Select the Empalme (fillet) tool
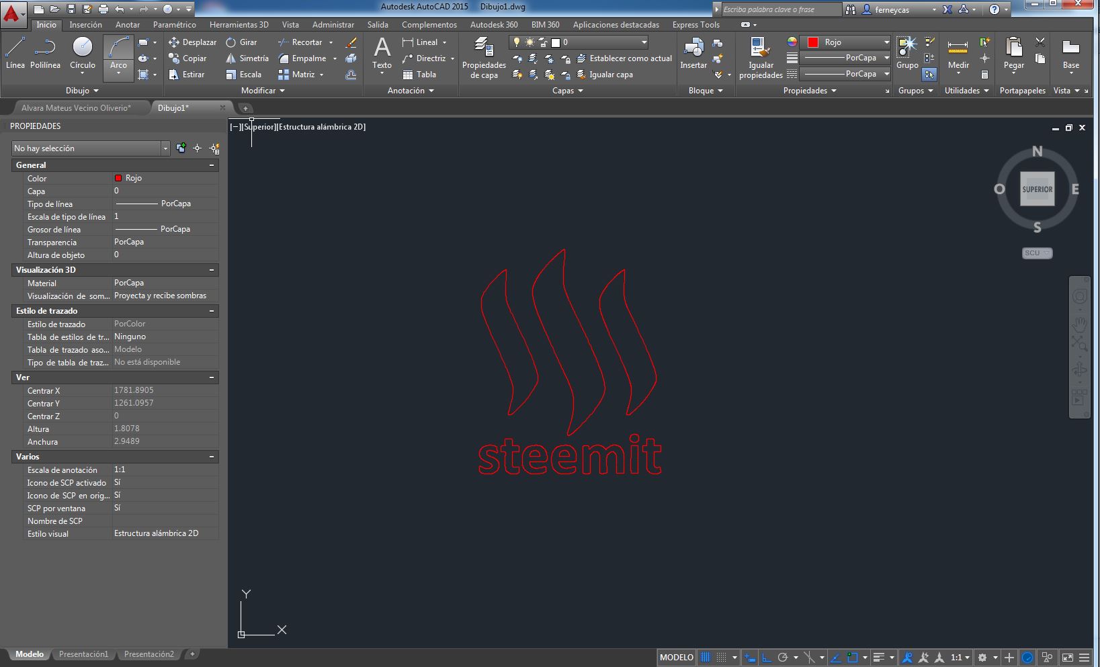Viewport: 1100px width, 667px height. tap(302, 58)
